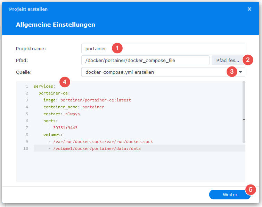Open the Quelle dropdown arrow
The height and width of the screenshot is (207, 262).
click(x=240, y=72)
